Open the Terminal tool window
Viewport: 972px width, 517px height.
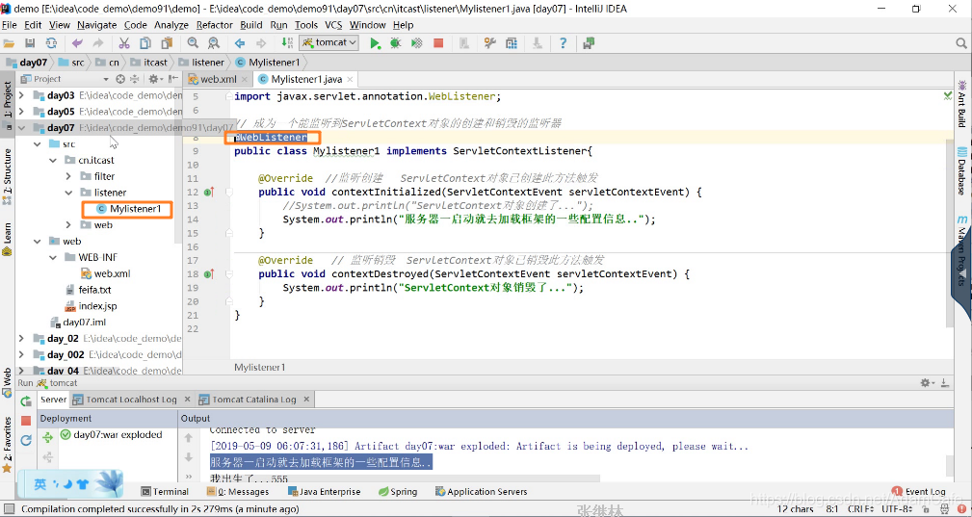coord(165,492)
